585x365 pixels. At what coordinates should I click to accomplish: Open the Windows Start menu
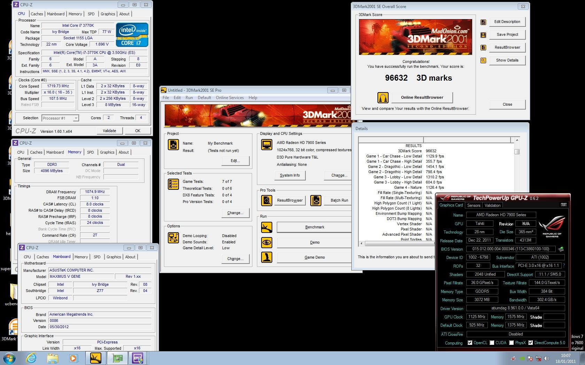[9, 358]
